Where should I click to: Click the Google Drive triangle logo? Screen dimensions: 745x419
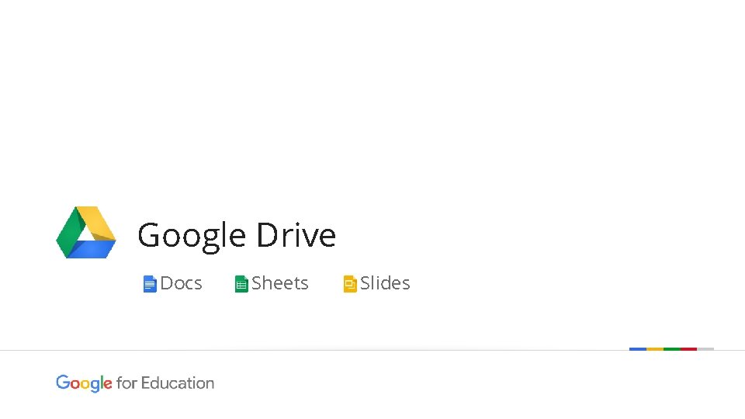click(x=86, y=233)
